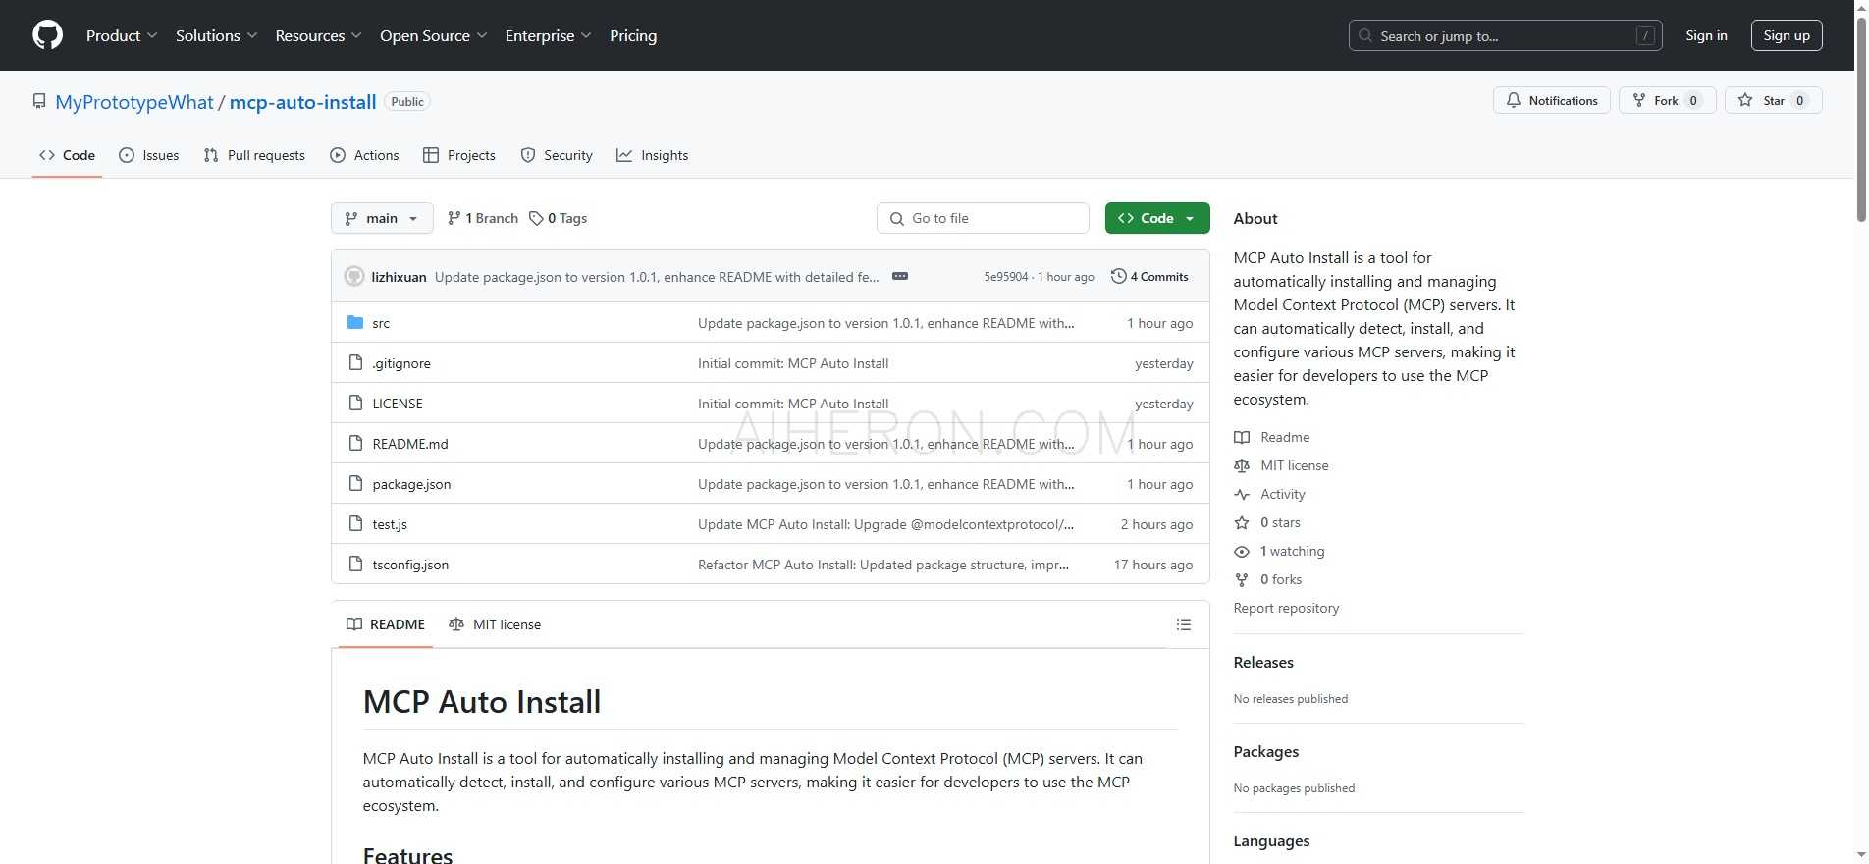Focus the Search or jump to field

(x=1505, y=35)
